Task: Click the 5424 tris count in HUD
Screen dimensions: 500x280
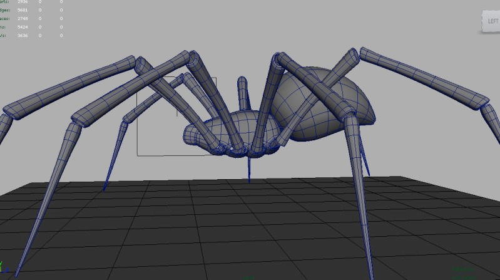Action: point(23,27)
